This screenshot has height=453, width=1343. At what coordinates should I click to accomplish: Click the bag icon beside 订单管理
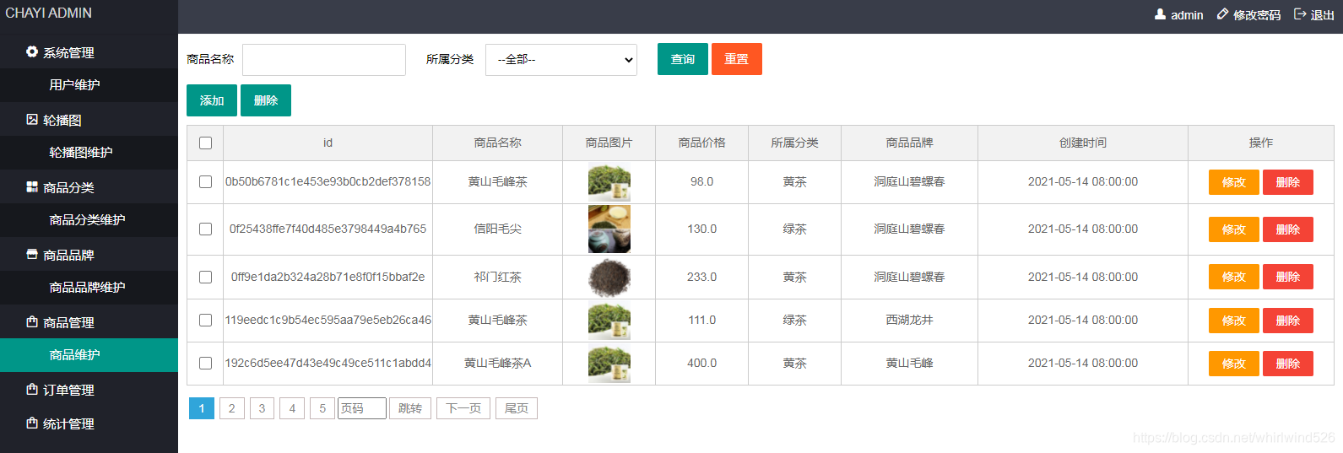click(32, 389)
